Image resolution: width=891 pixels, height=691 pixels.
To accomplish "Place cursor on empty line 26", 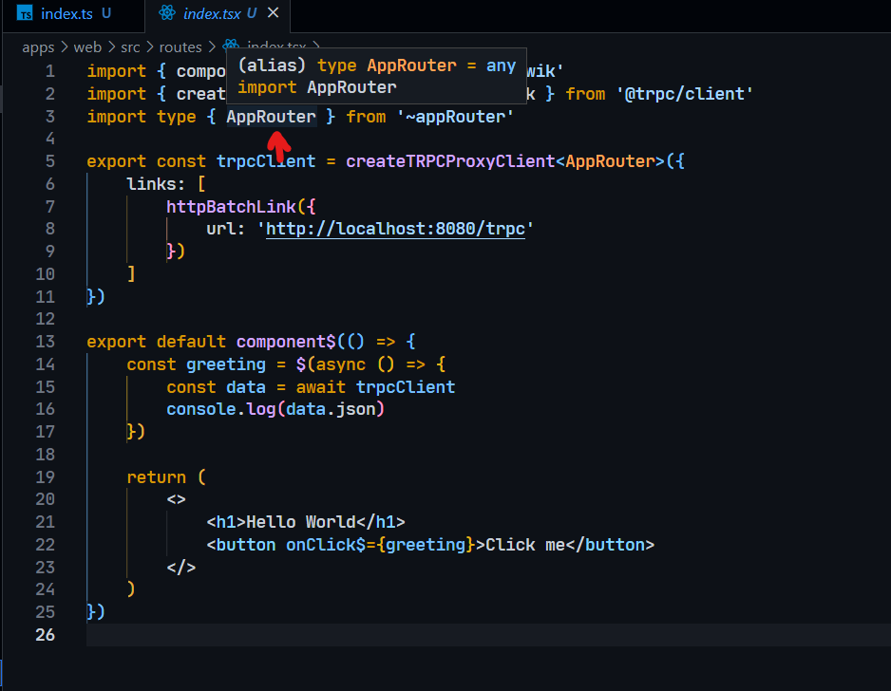I will [x=488, y=635].
